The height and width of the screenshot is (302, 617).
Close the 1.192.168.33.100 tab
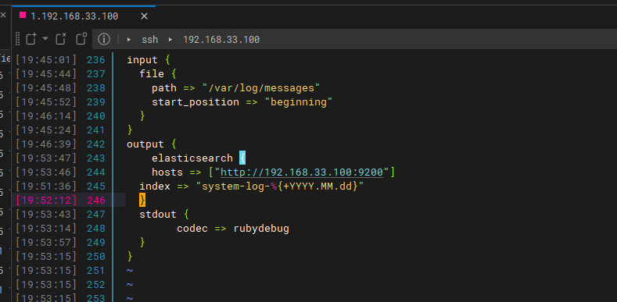144,16
